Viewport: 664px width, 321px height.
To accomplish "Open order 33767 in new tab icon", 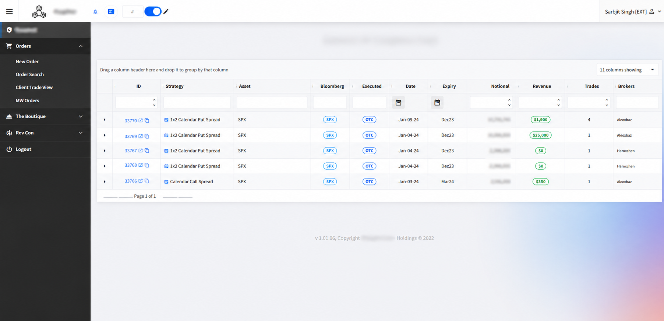I will [x=141, y=150].
